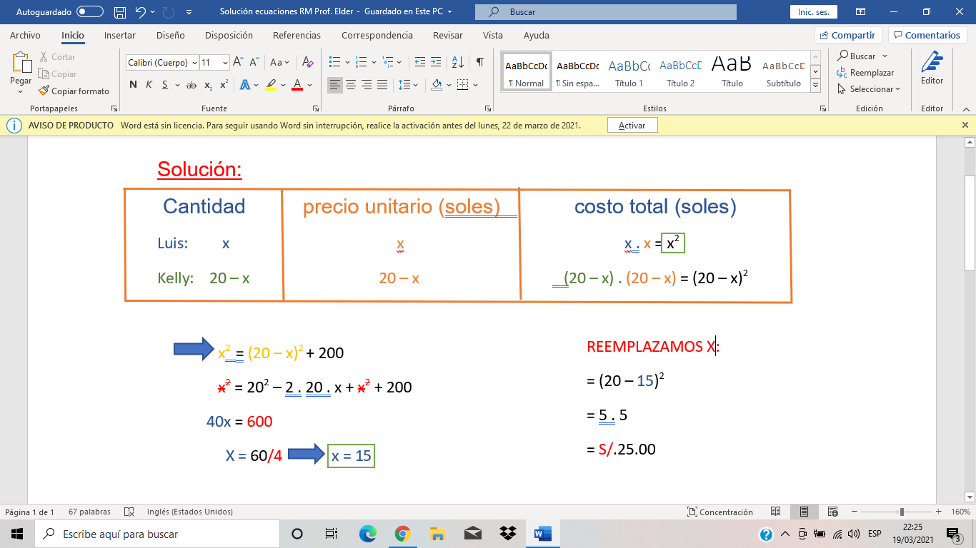
Task: Open the spelling check icon in the status bar
Action: (x=129, y=512)
